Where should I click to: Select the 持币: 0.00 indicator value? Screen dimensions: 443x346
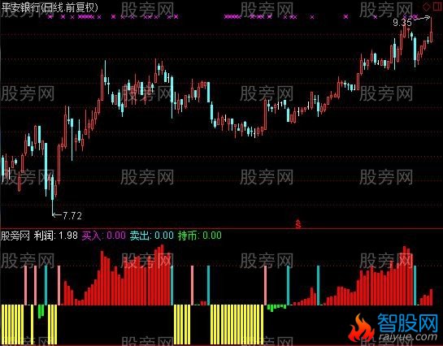coord(199,236)
